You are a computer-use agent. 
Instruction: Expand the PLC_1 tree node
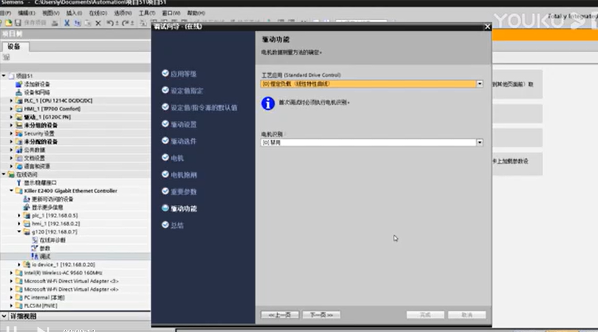11,100
